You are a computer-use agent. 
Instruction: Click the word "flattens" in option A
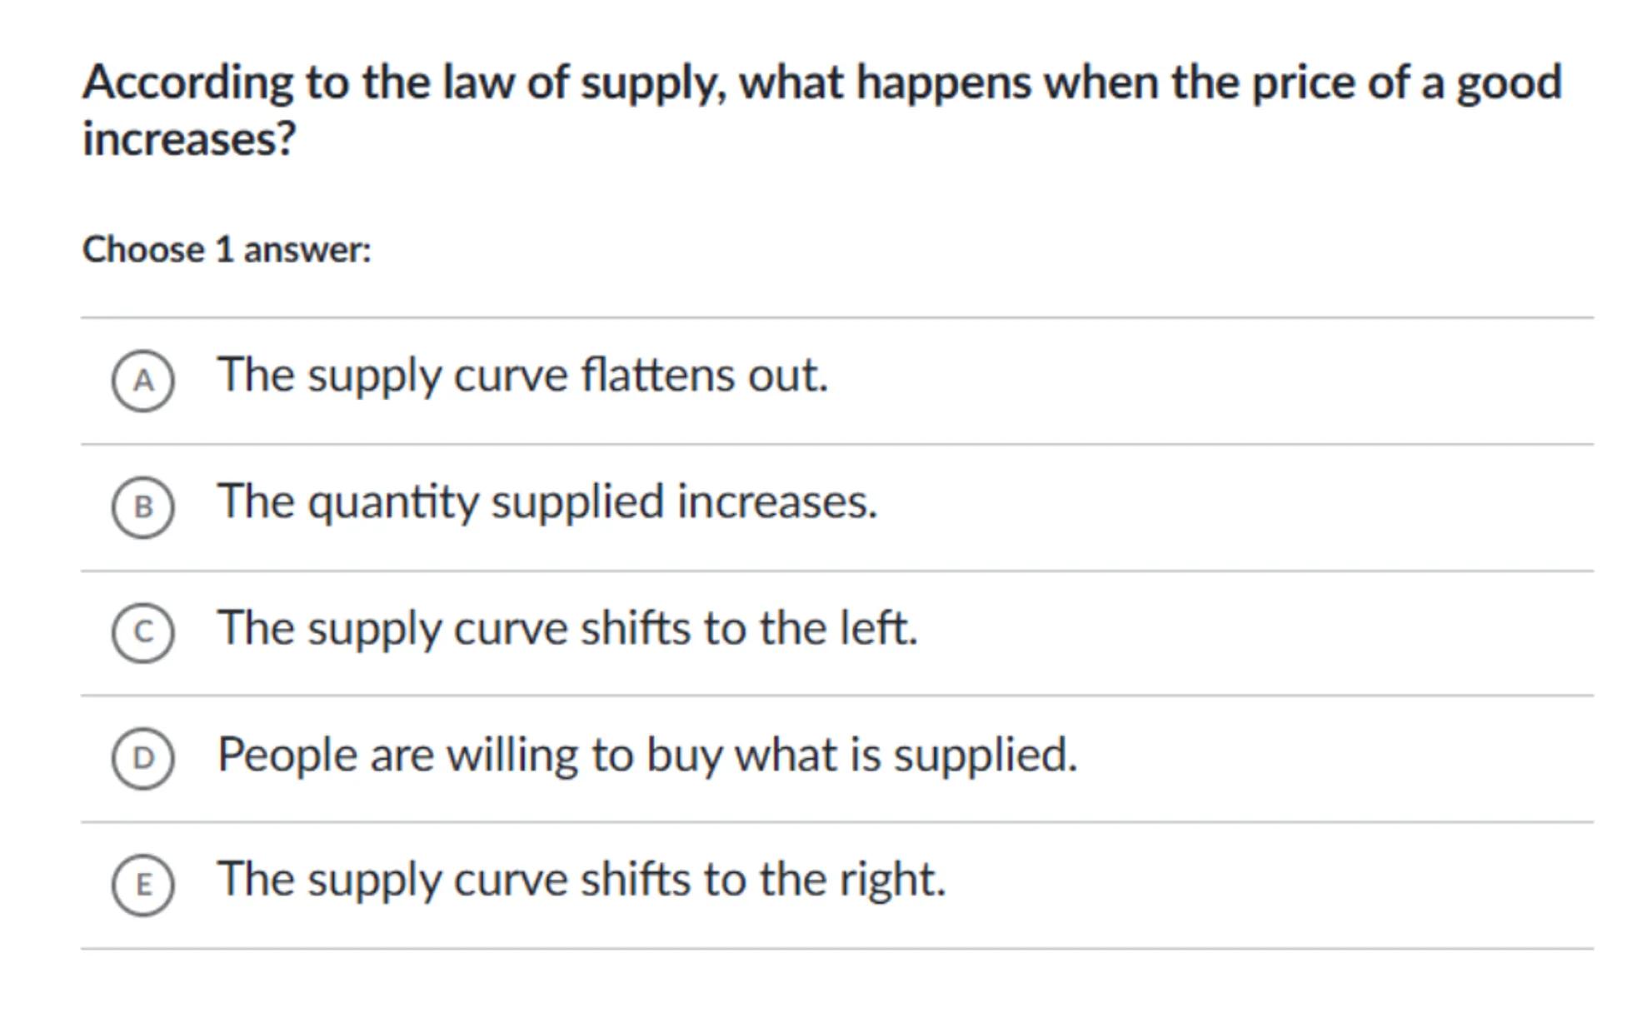click(657, 376)
